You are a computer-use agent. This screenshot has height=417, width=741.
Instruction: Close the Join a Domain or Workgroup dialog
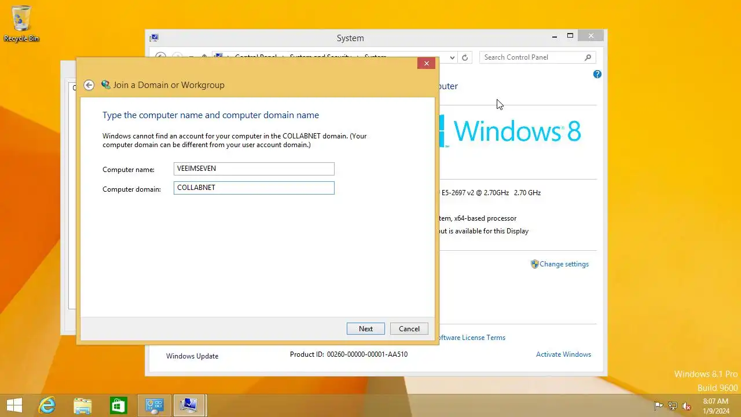426,63
